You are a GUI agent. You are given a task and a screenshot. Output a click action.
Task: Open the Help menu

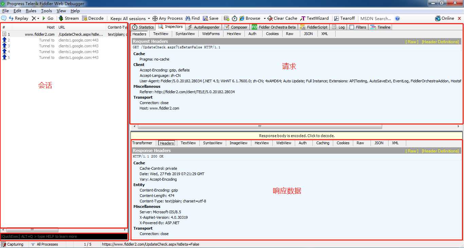tap(75, 11)
